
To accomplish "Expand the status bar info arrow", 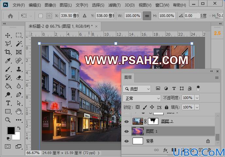I will 99,153.
